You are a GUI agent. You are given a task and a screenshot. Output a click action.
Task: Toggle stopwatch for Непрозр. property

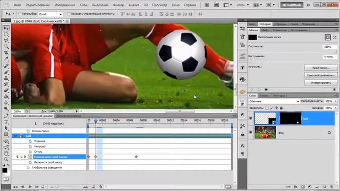click(30, 146)
